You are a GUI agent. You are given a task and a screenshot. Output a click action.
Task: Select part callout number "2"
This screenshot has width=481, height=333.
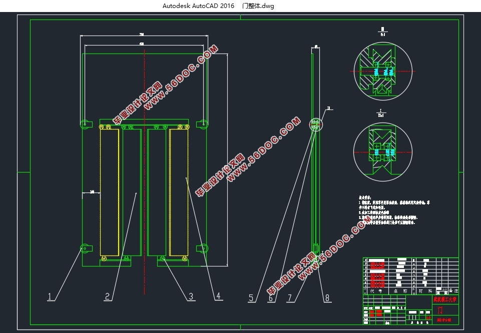107,296
